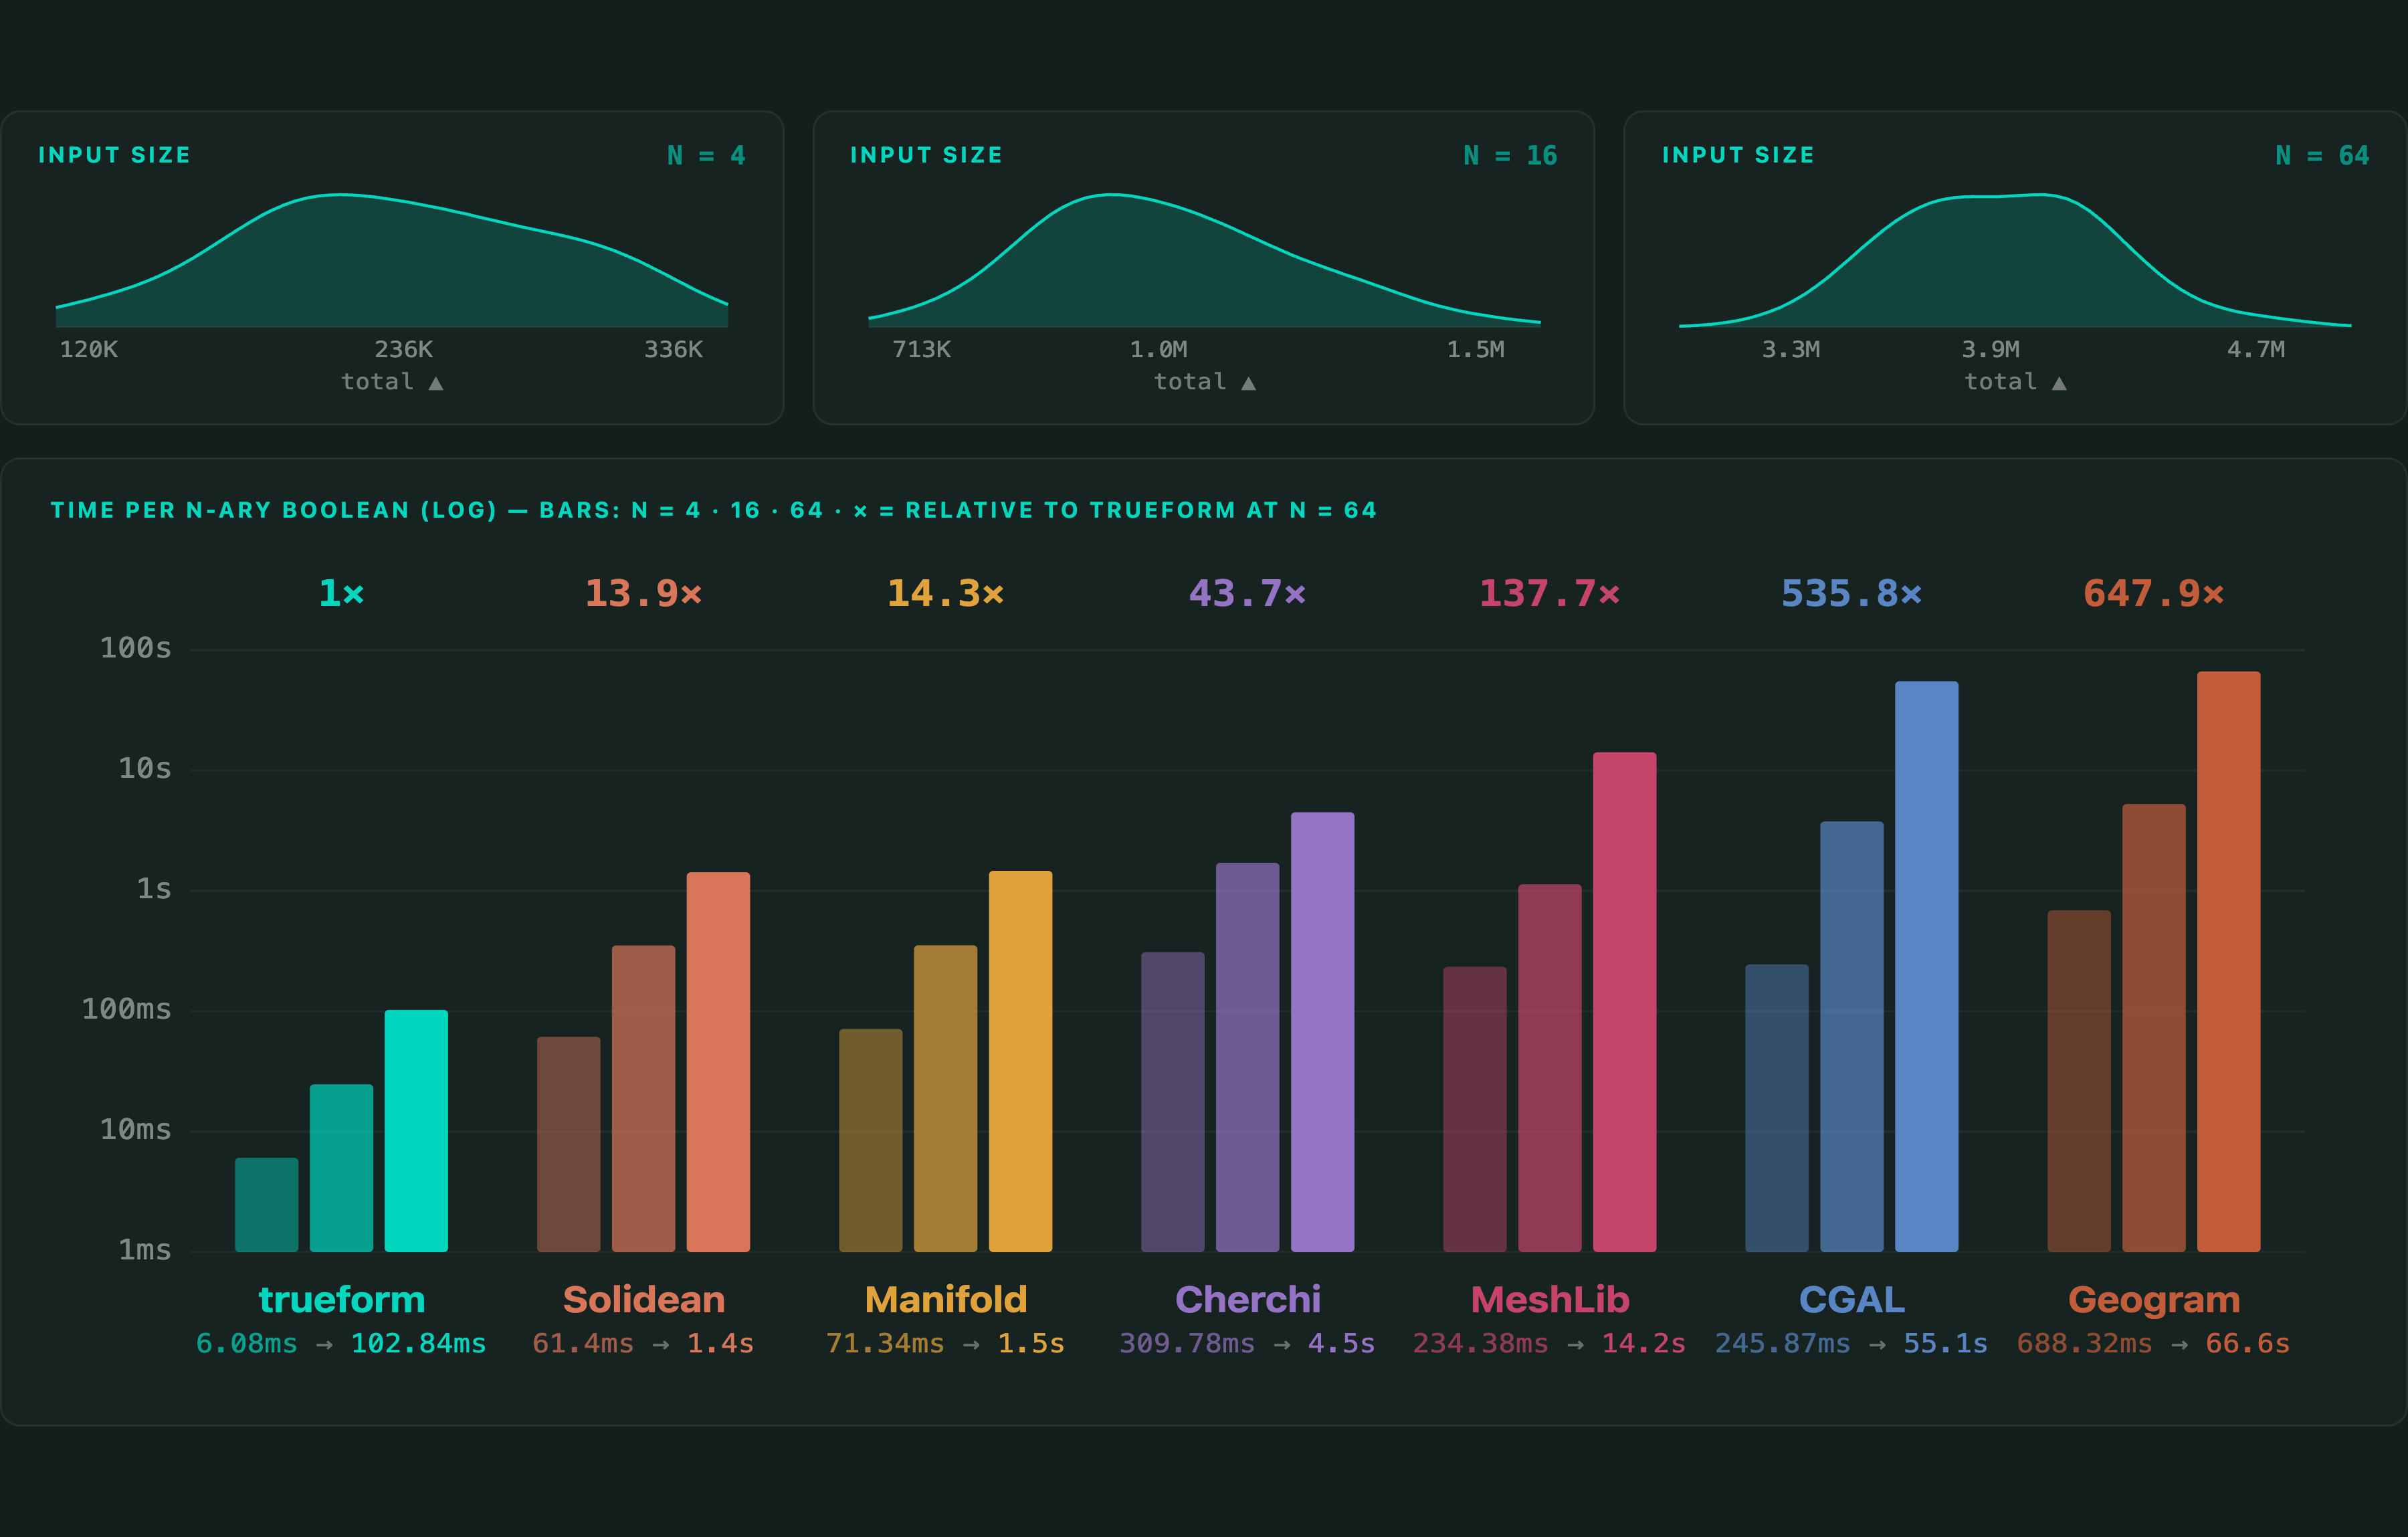
Task: Select the 234.38ms timing value
Action: pos(1480,1343)
